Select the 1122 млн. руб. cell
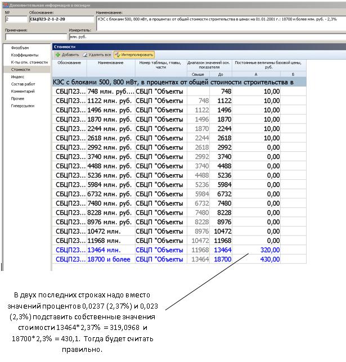Image resolution: width=346 pixels, height=362 pixels. point(111,101)
